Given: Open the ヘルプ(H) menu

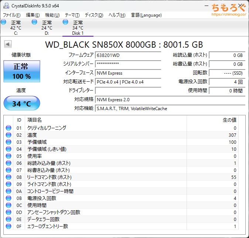Looking at the screenshot, I should (x=117, y=15).
